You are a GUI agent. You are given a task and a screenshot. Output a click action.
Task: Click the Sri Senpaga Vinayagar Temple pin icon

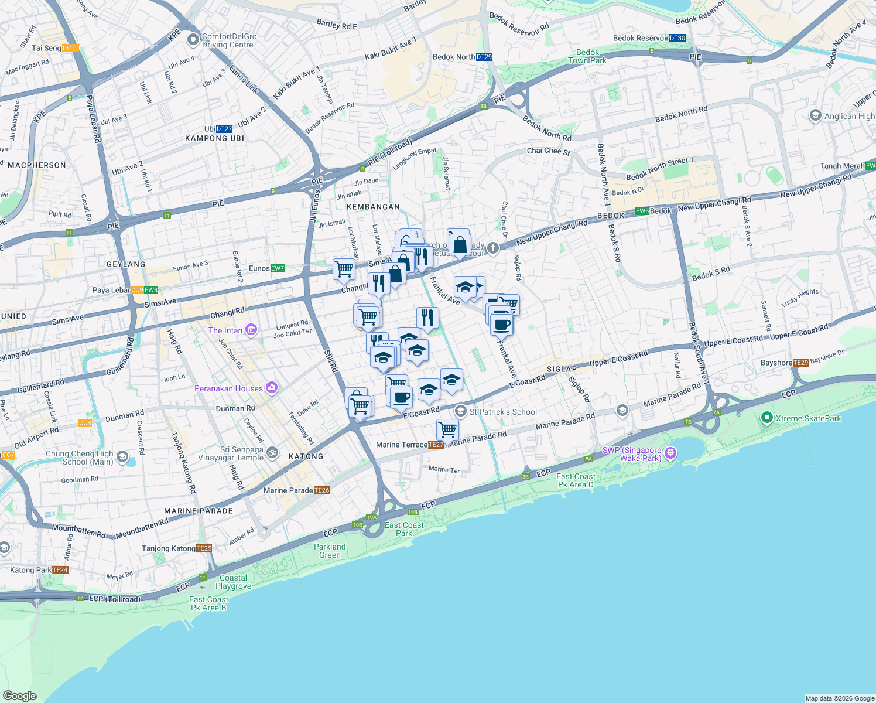pos(272,452)
